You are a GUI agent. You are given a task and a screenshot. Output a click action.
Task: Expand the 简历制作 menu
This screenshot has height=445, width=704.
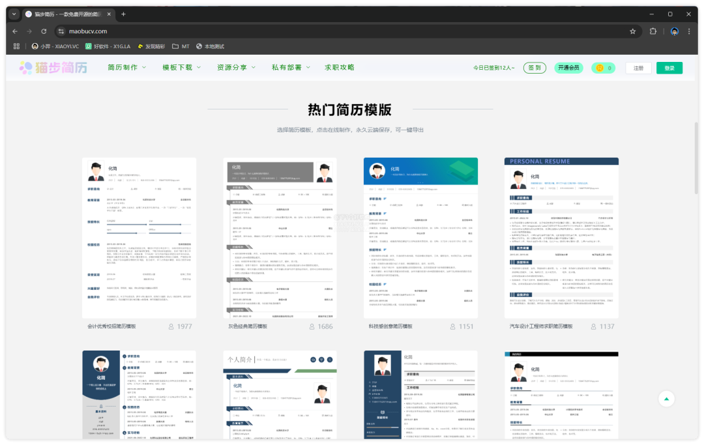[126, 67]
